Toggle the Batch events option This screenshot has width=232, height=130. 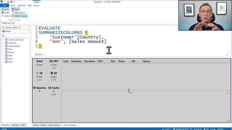coord(16,9)
